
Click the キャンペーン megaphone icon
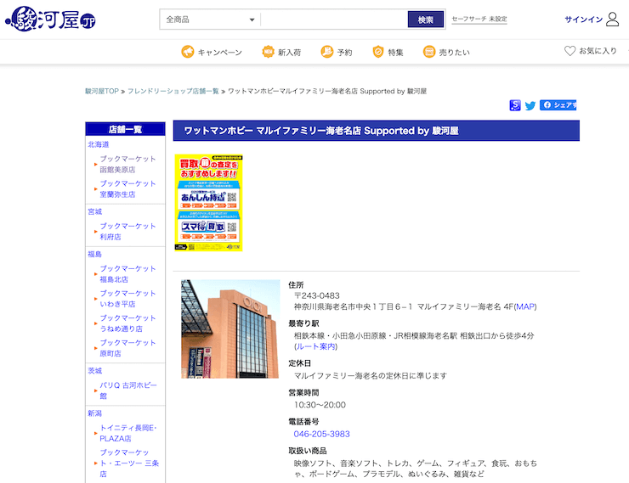(187, 52)
